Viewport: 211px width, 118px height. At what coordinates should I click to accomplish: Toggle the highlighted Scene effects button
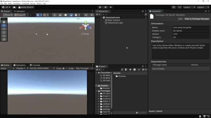(x=71, y=15)
